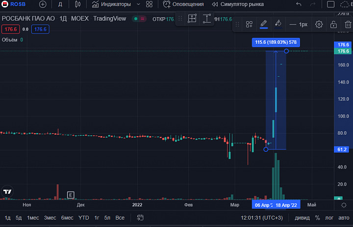Lock the selected drawing
This screenshot has width=353, height=227.
click(333, 25)
